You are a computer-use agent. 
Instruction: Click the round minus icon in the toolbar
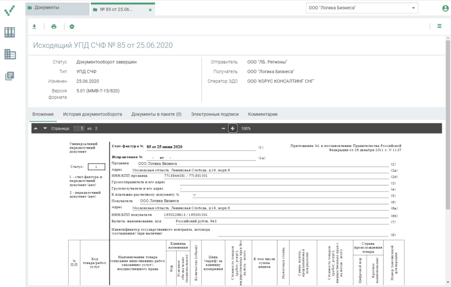click(72, 26)
